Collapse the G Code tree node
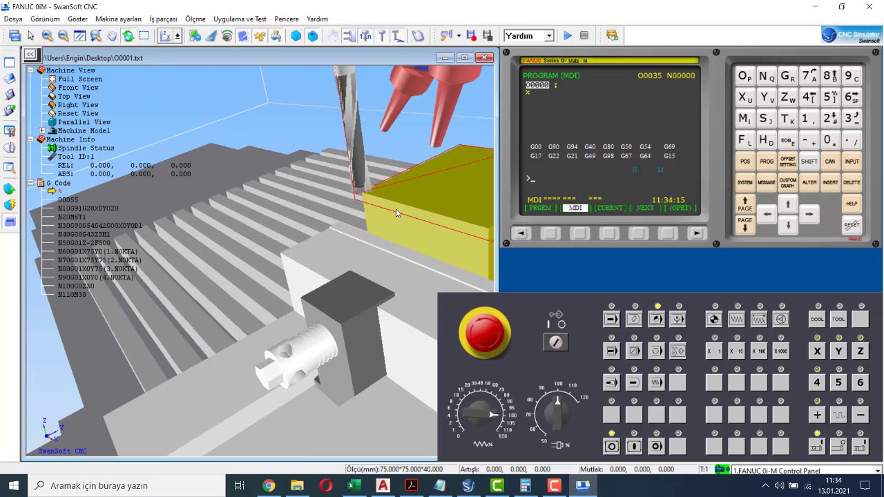884x497 pixels. click(31, 183)
